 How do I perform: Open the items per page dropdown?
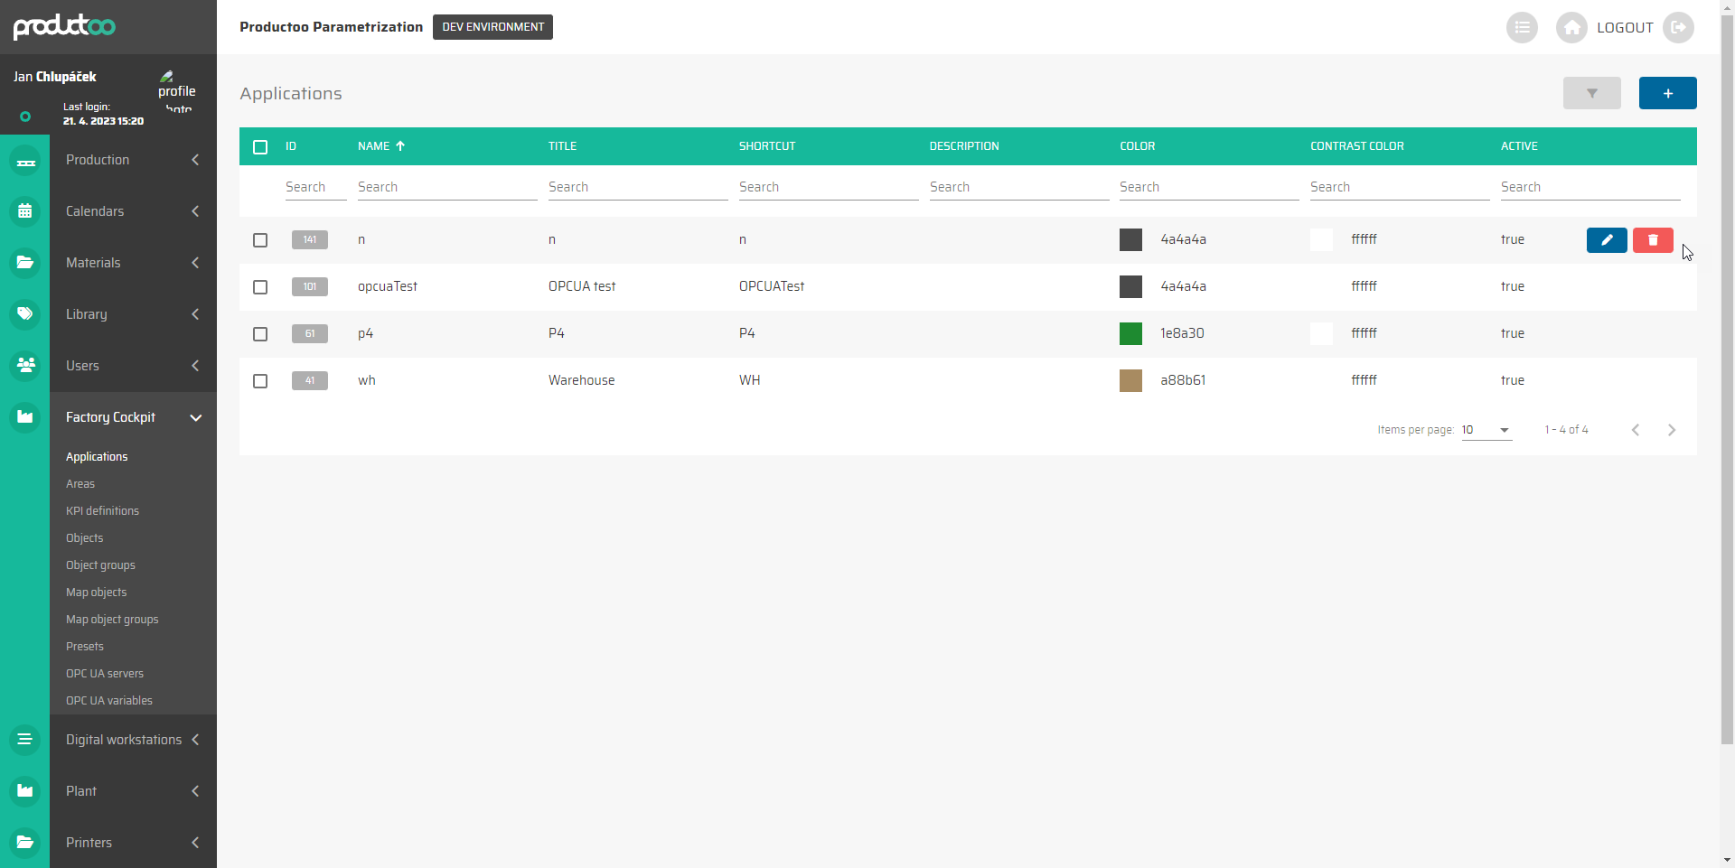click(x=1486, y=430)
